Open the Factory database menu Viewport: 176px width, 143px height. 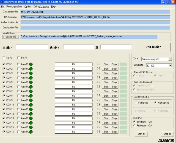[14, 7]
